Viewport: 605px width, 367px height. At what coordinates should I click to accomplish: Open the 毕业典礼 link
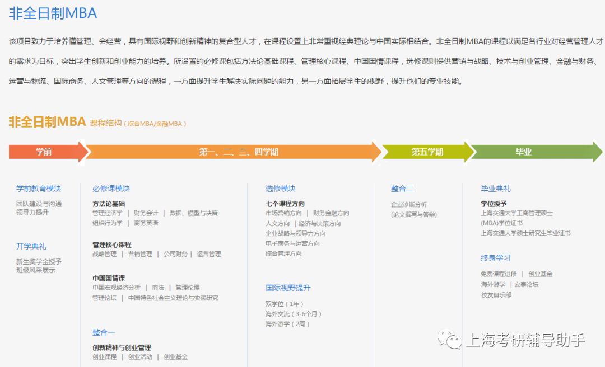(496, 188)
